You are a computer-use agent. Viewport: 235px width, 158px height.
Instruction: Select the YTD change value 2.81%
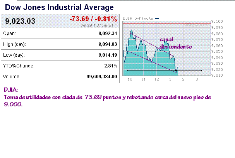(x=111, y=66)
